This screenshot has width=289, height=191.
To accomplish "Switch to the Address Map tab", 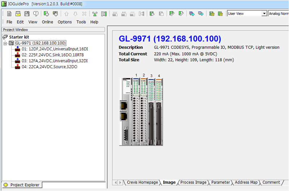I will click(246, 182).
